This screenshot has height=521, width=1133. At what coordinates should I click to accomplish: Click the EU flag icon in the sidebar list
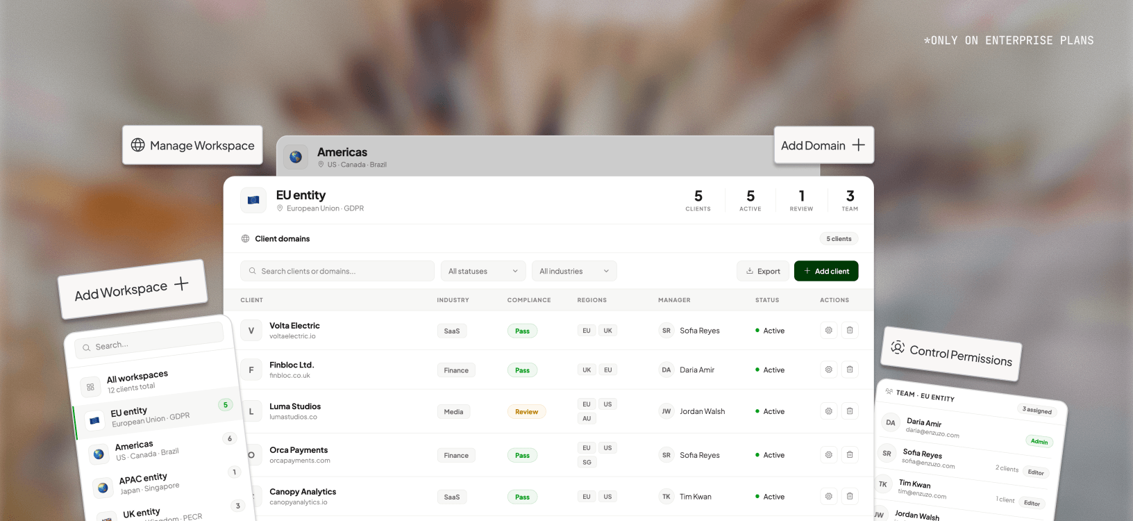94,420
